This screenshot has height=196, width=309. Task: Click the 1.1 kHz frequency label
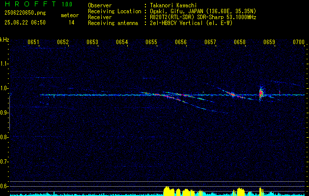tap(4, 64)
